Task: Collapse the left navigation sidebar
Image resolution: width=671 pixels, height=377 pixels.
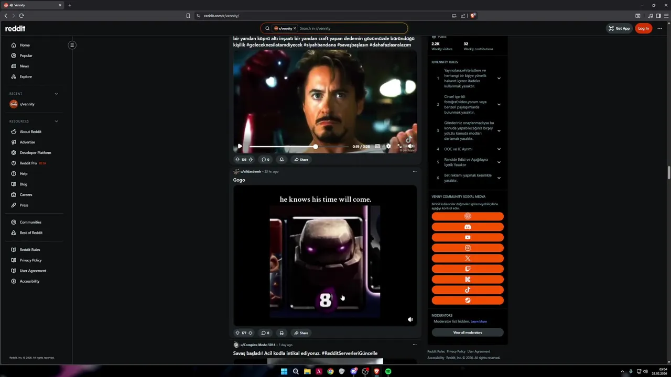Action: coord(72,45)
